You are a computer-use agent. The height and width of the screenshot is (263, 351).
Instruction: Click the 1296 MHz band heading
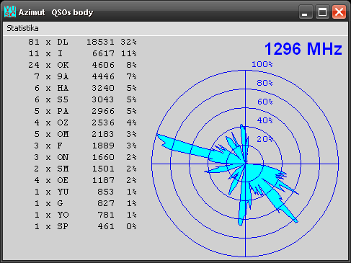click(x=303, y=49)
